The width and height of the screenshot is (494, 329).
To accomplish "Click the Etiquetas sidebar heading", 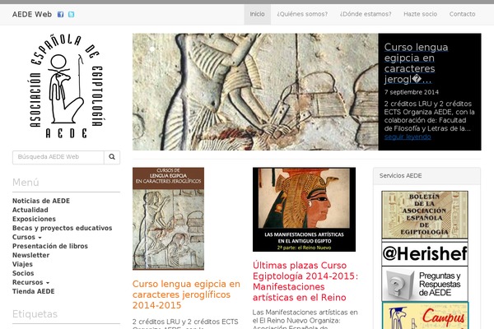I will (x=35, y=314).
